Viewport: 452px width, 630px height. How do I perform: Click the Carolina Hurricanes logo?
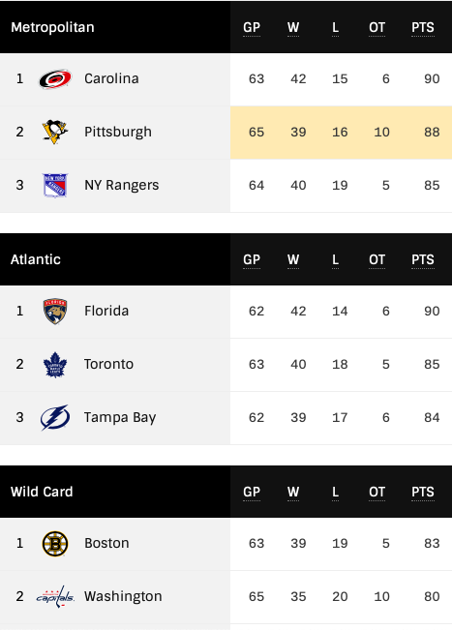tap(55, 79)
